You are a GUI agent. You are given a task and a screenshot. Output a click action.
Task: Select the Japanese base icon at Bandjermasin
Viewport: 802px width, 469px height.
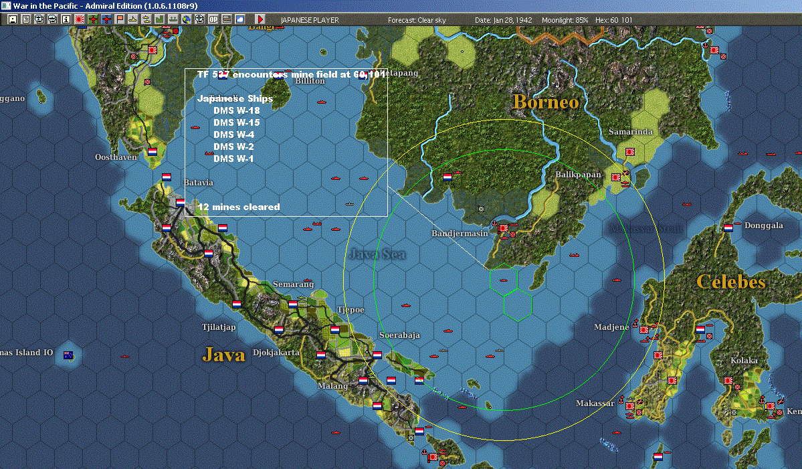click(503, 228)
